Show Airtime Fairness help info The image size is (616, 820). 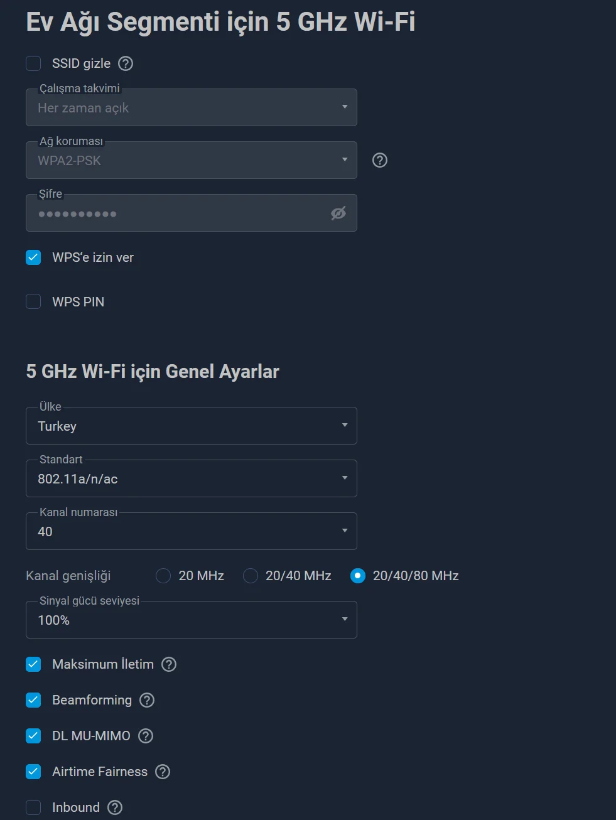click(163, 772)
